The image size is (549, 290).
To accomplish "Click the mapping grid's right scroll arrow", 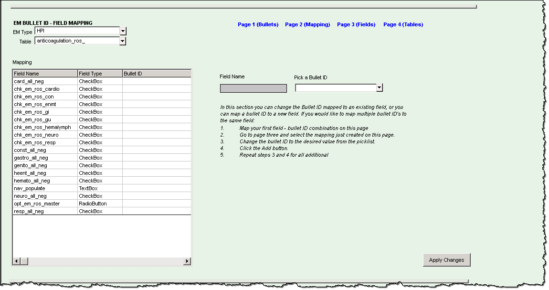I will pyautogui.click(x=187, y=261).
